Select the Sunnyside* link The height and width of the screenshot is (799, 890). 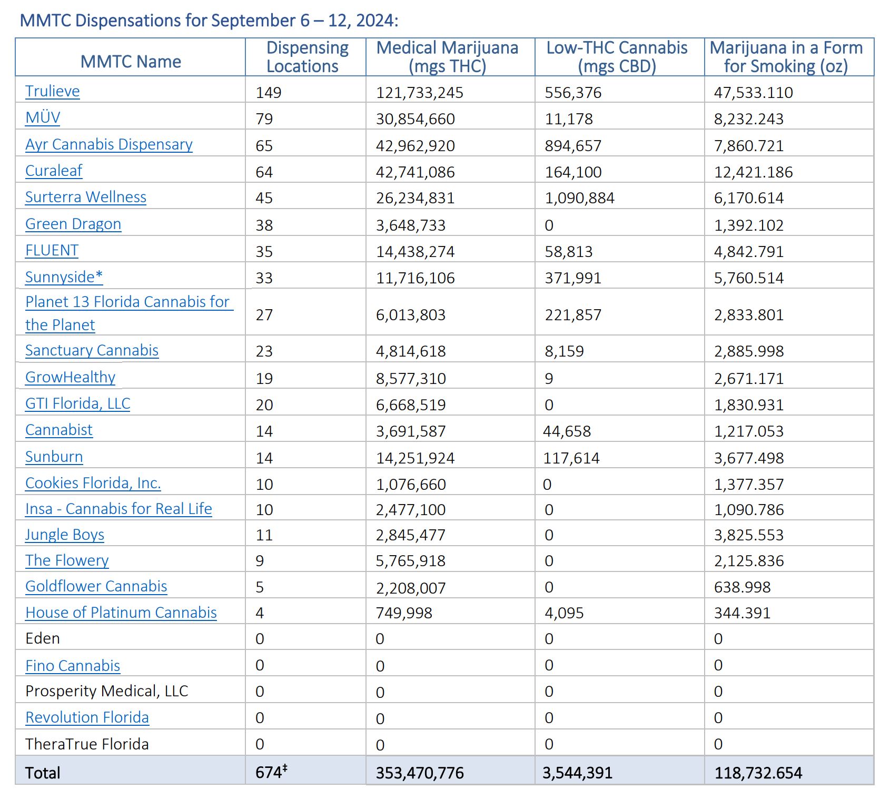64,277
